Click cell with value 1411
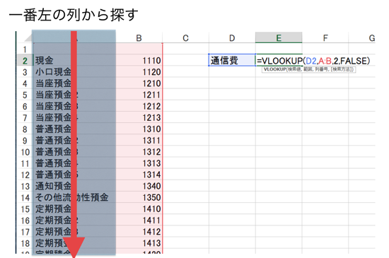Viewport: 389px width, 258px height. [139, 220]
